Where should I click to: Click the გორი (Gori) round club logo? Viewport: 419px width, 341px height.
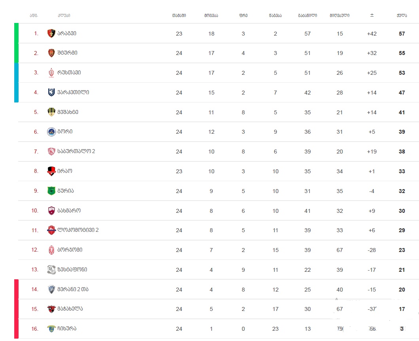[51, 132]
